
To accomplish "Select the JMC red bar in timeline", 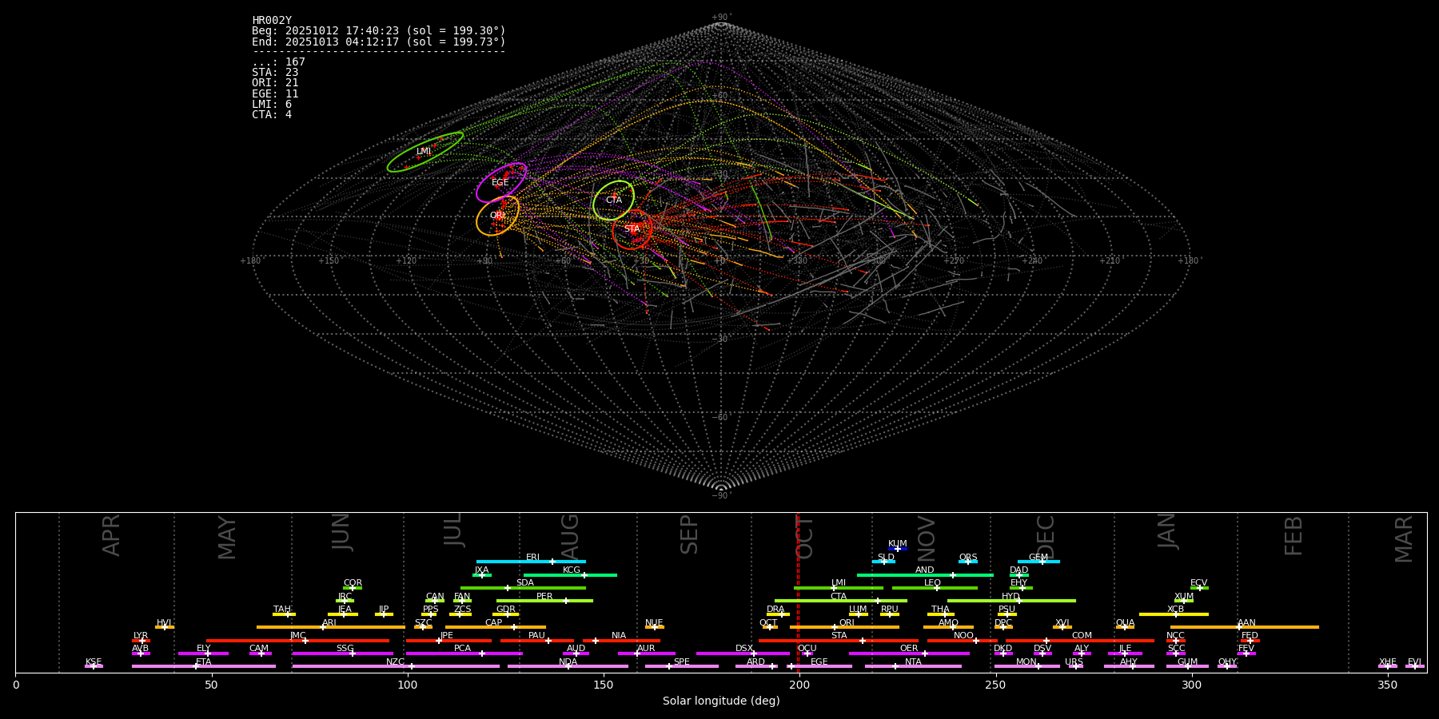I will [298, 641].
